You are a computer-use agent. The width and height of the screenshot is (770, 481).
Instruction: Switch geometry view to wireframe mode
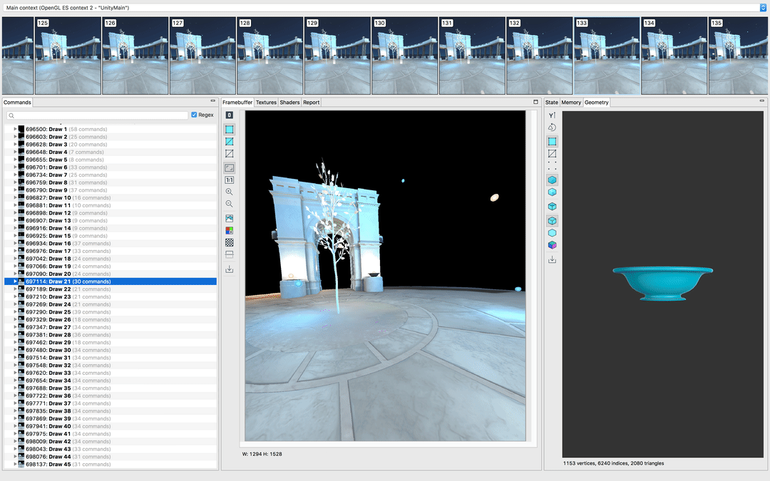[552, 154]
